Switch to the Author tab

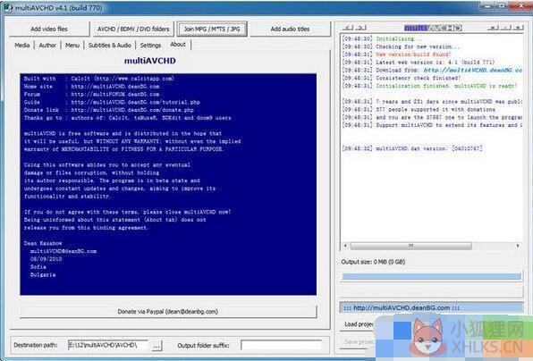[47, 46]
